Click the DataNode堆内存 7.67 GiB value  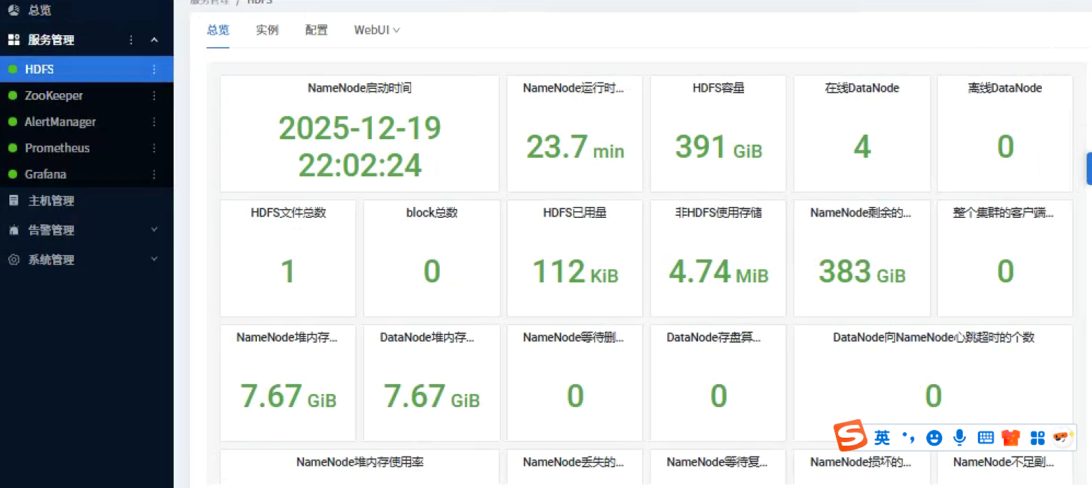click(431, 396)
